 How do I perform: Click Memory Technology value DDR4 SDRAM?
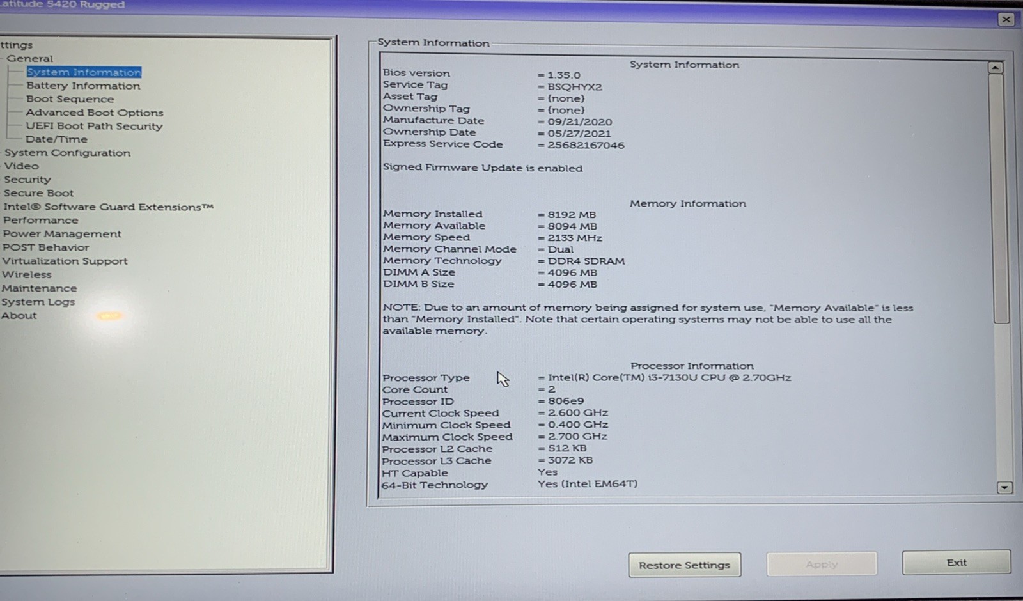586,261
